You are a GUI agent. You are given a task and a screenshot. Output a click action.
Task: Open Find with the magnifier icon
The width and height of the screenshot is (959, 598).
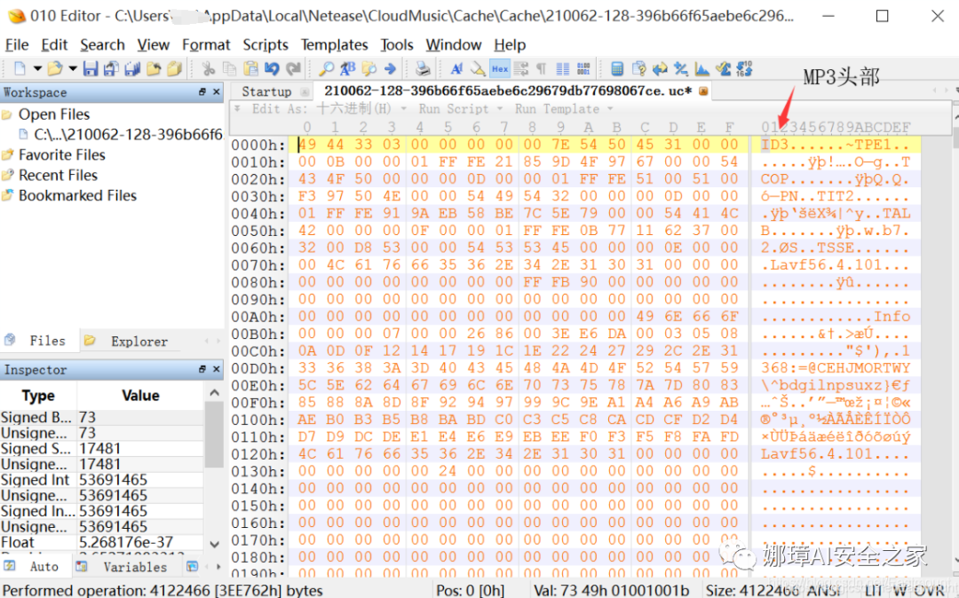point(327,68)
